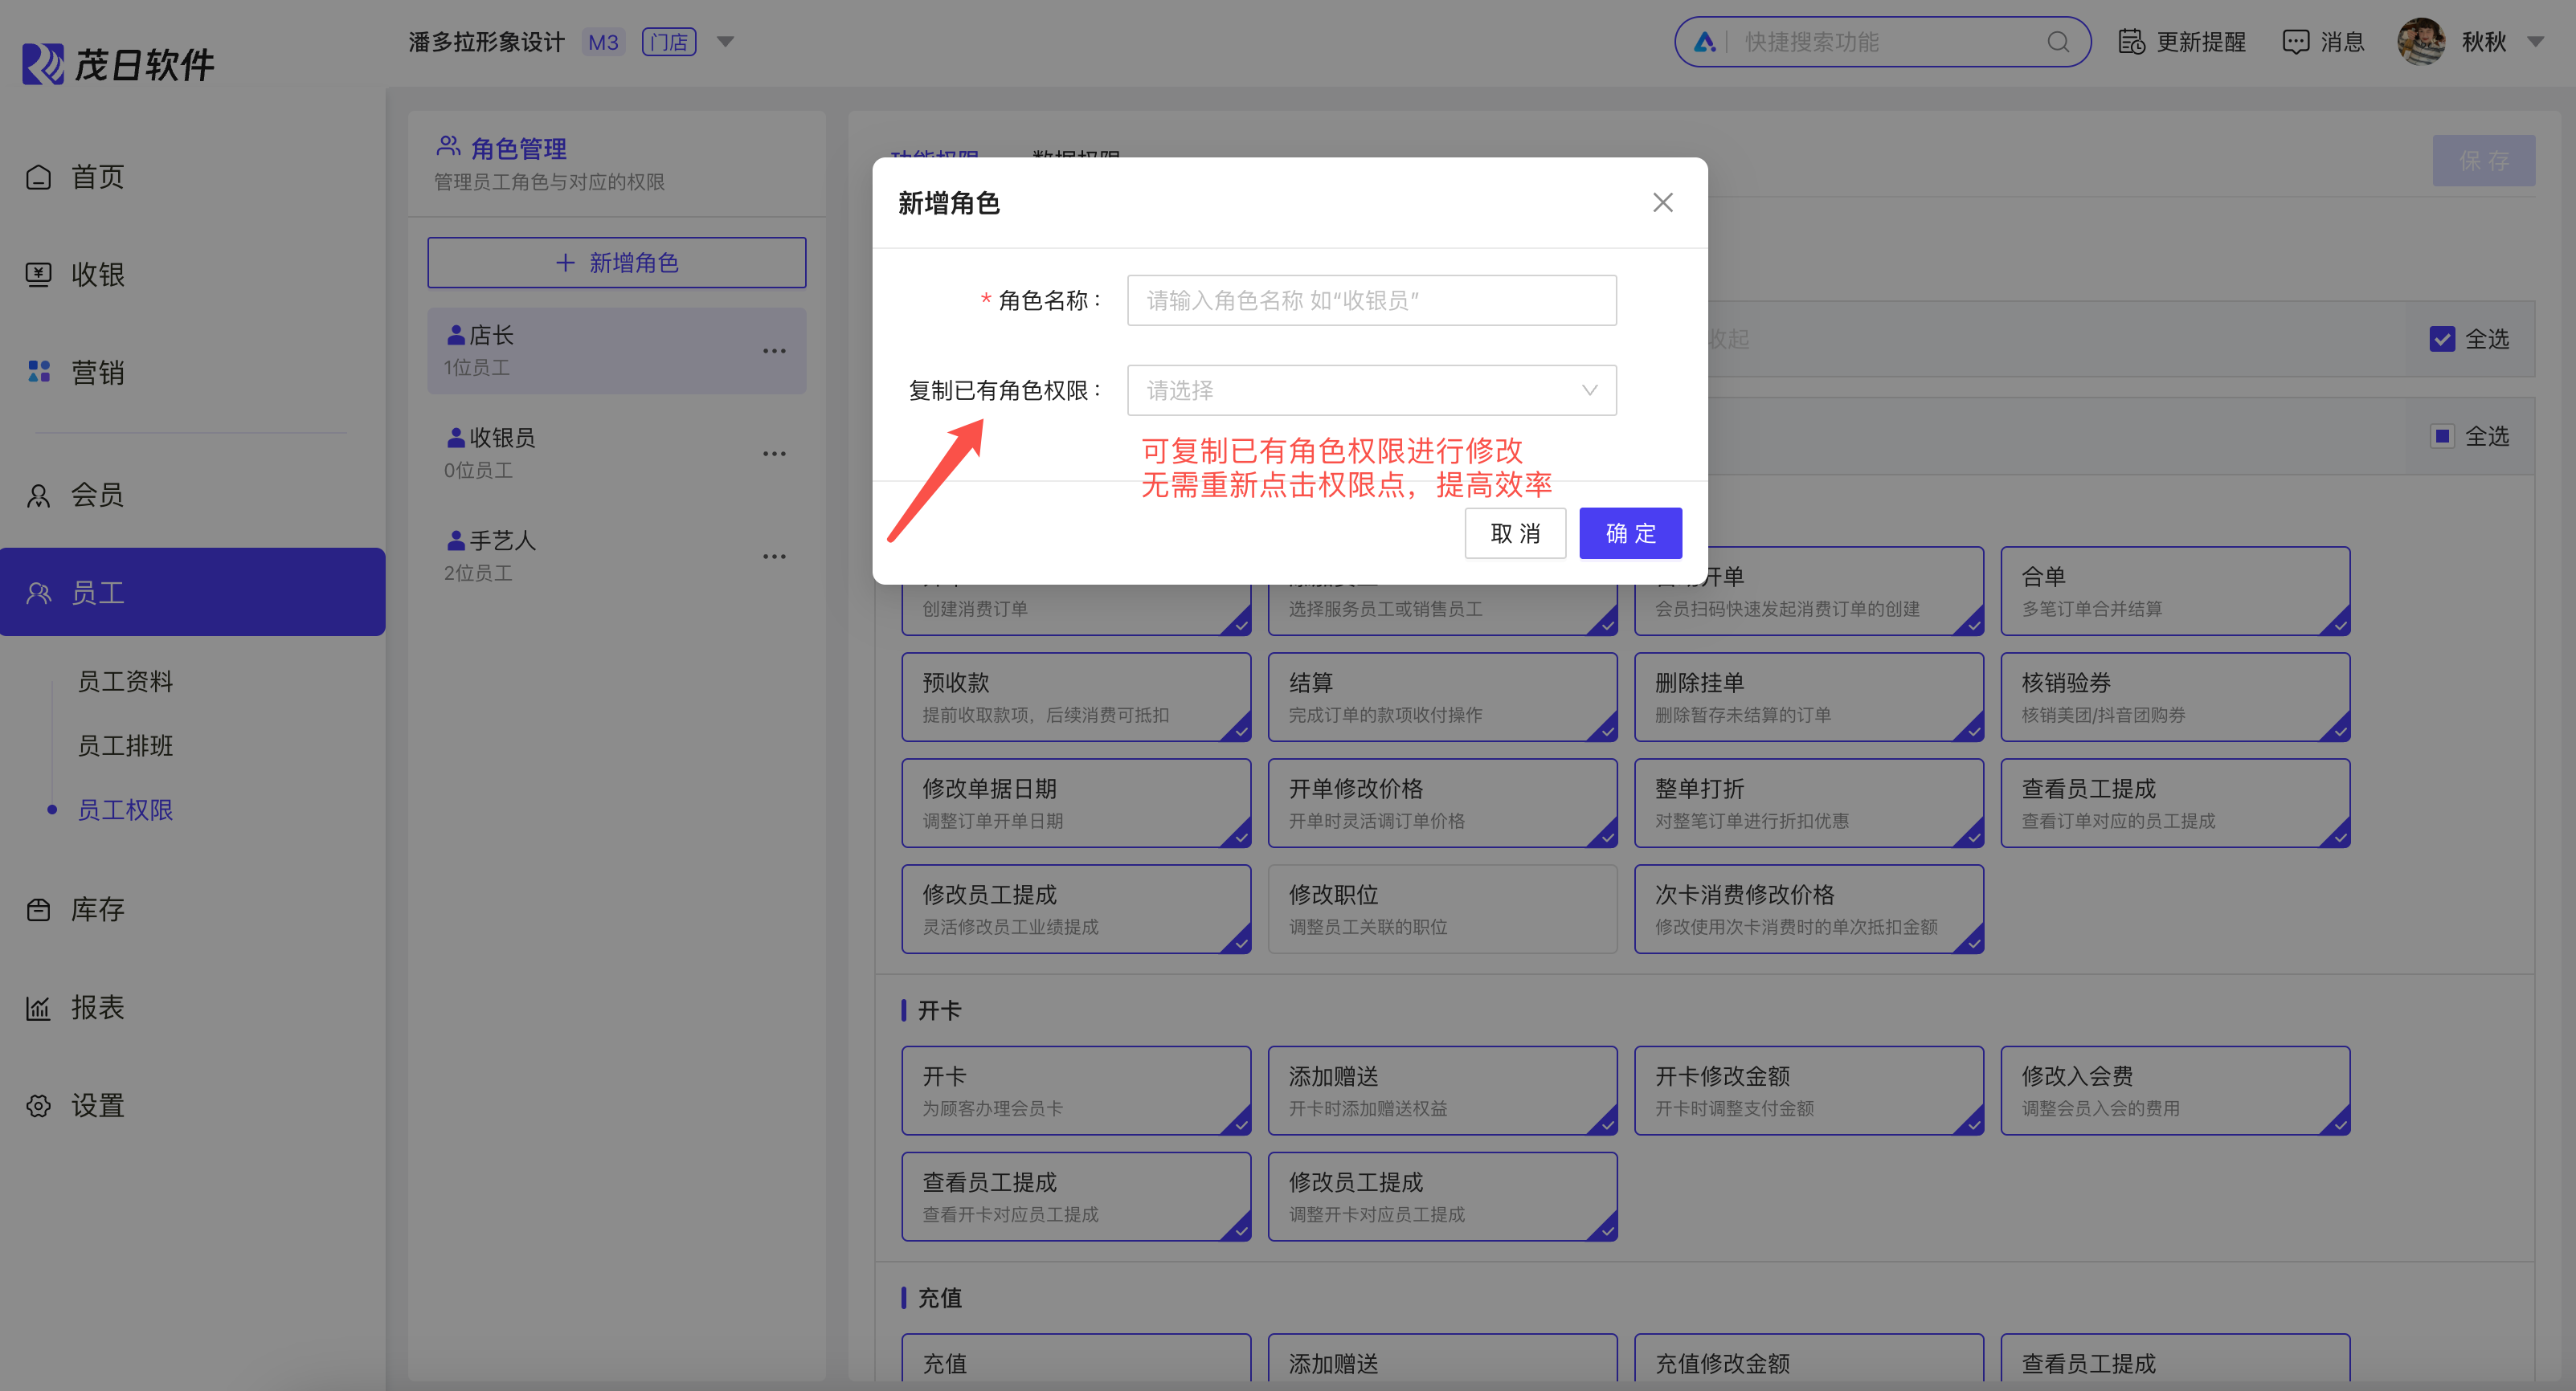Viewport: 2576px width, 1391px height.
Task: Toggle the second 全选 checkbox
Action: click(x=2441, y=435)
